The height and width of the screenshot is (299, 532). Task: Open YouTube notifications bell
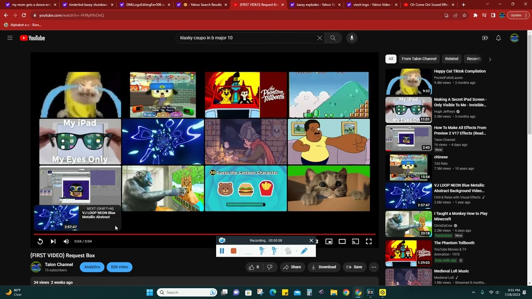[x=498, y=38]
